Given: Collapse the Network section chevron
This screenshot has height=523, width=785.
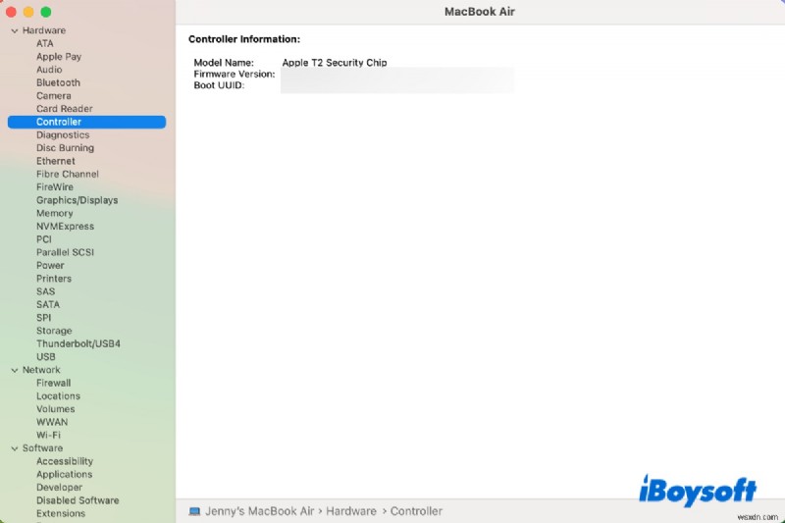Looking at the screenshot, I should coord(15,370).
